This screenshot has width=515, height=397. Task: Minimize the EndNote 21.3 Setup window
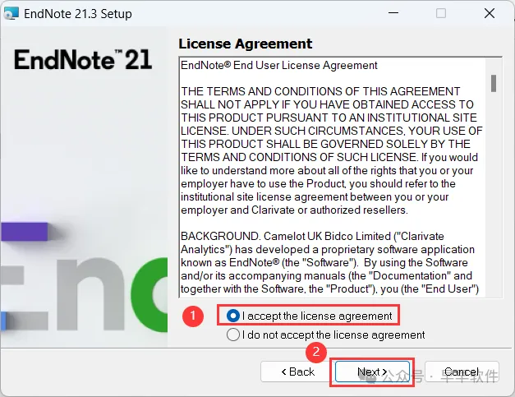click(x=393, y=13)
